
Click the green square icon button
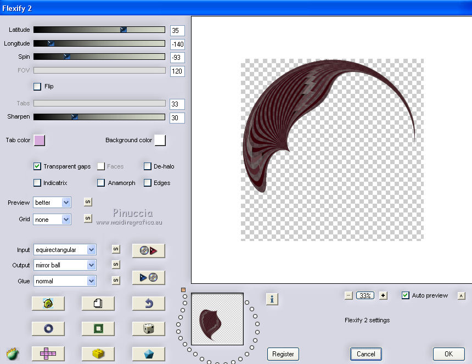(x=98, y=328)
